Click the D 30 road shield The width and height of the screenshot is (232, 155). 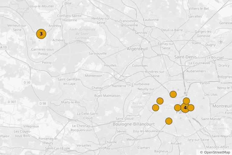pyautogui.click(x=27, y=82)
